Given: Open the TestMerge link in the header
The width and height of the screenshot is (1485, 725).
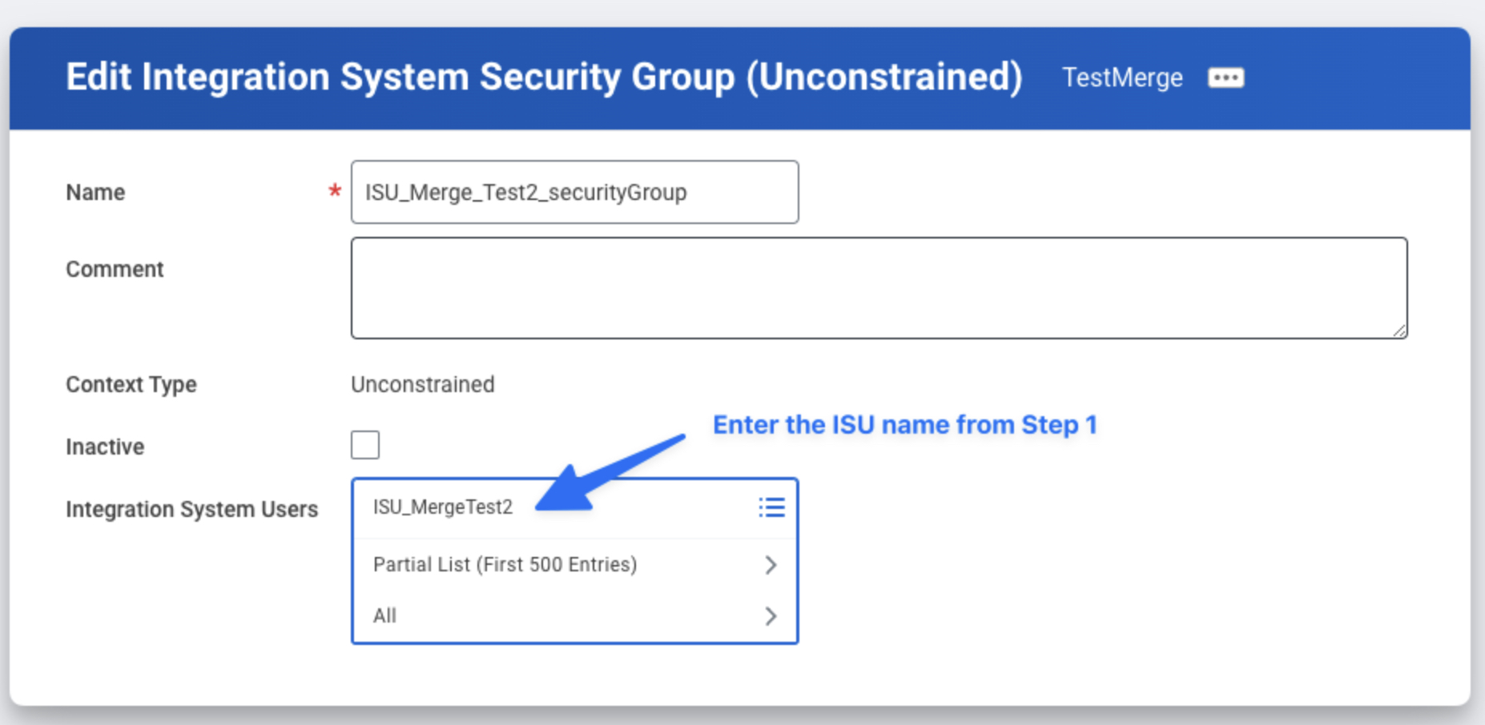Looking at the screenshot, I should click(1121, 78).
